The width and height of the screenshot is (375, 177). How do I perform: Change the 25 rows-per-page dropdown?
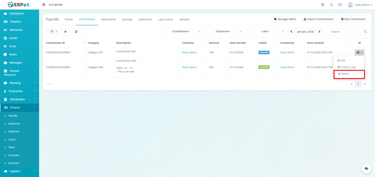pos(53,31)
